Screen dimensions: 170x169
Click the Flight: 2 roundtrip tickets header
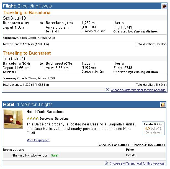click(27, 6)
